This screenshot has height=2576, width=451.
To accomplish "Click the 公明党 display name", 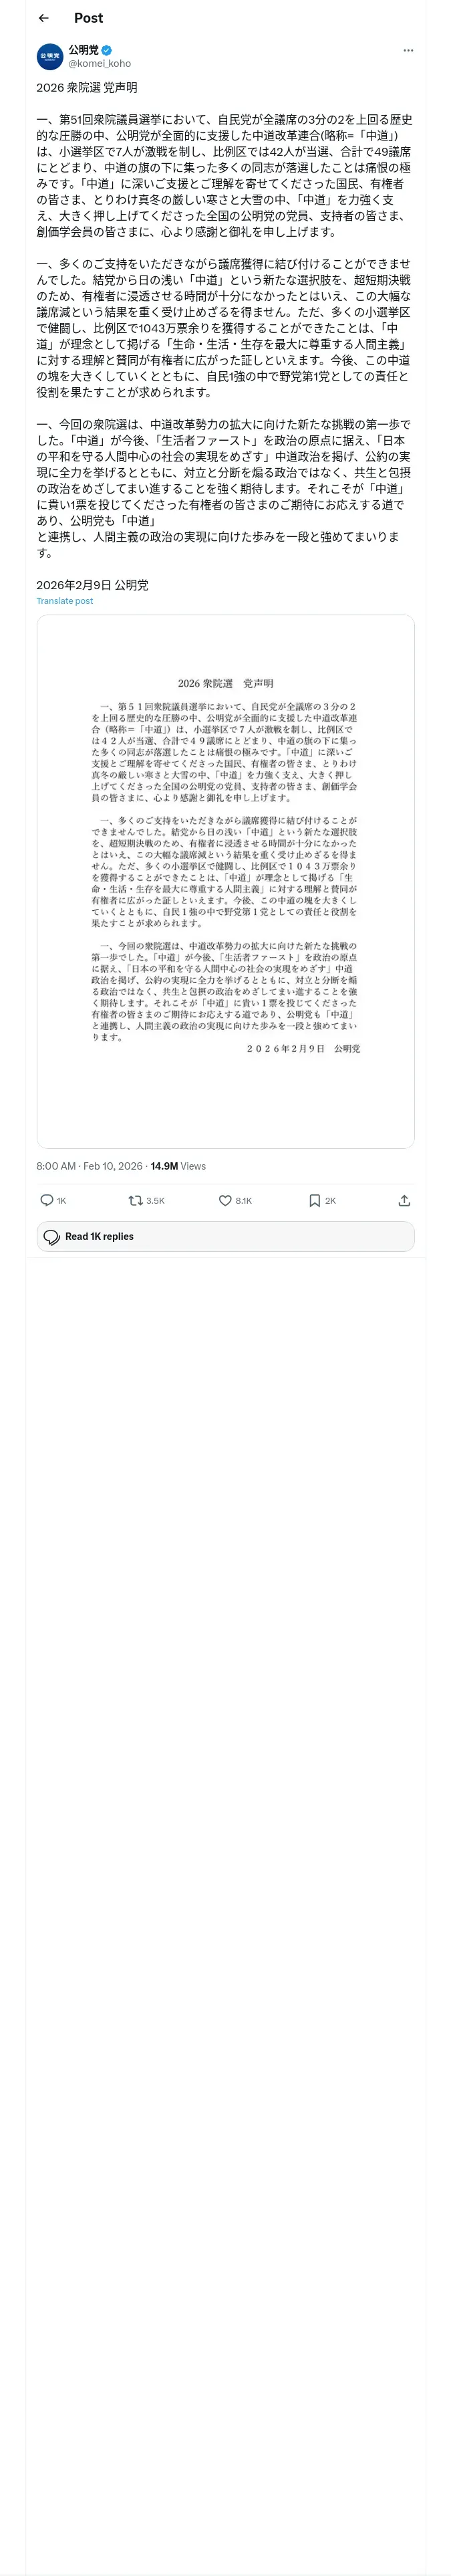I will [83, 50].
